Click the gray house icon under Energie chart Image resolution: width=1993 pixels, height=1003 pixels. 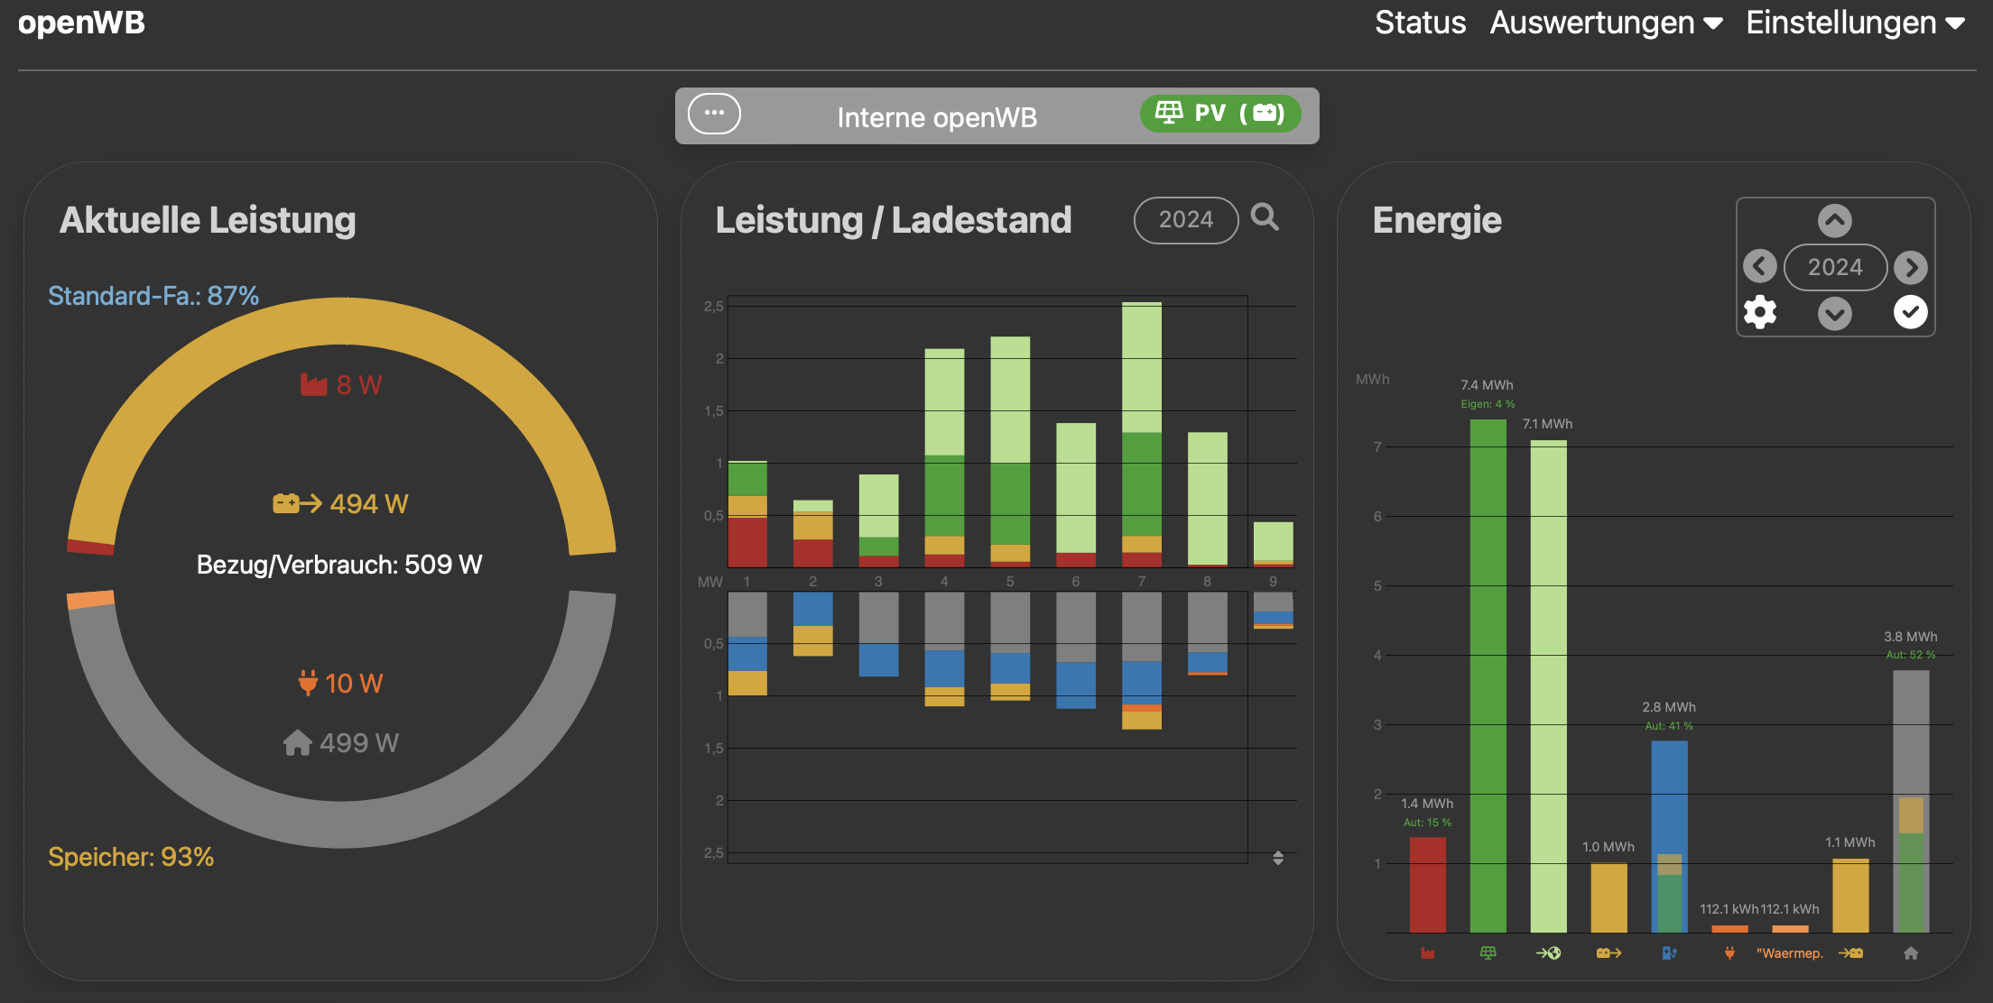(x=1911, y=952)
